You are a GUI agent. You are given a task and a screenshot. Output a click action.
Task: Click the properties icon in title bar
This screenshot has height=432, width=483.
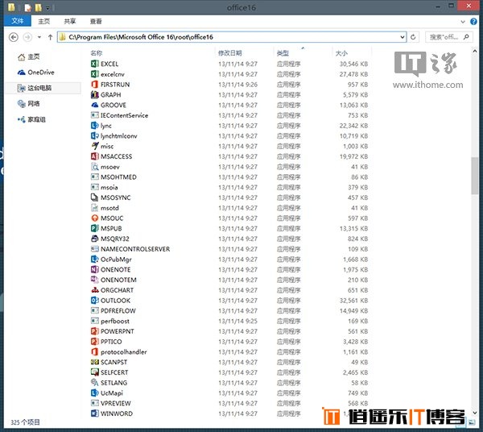pyautogui.click(x=27, y=8)
